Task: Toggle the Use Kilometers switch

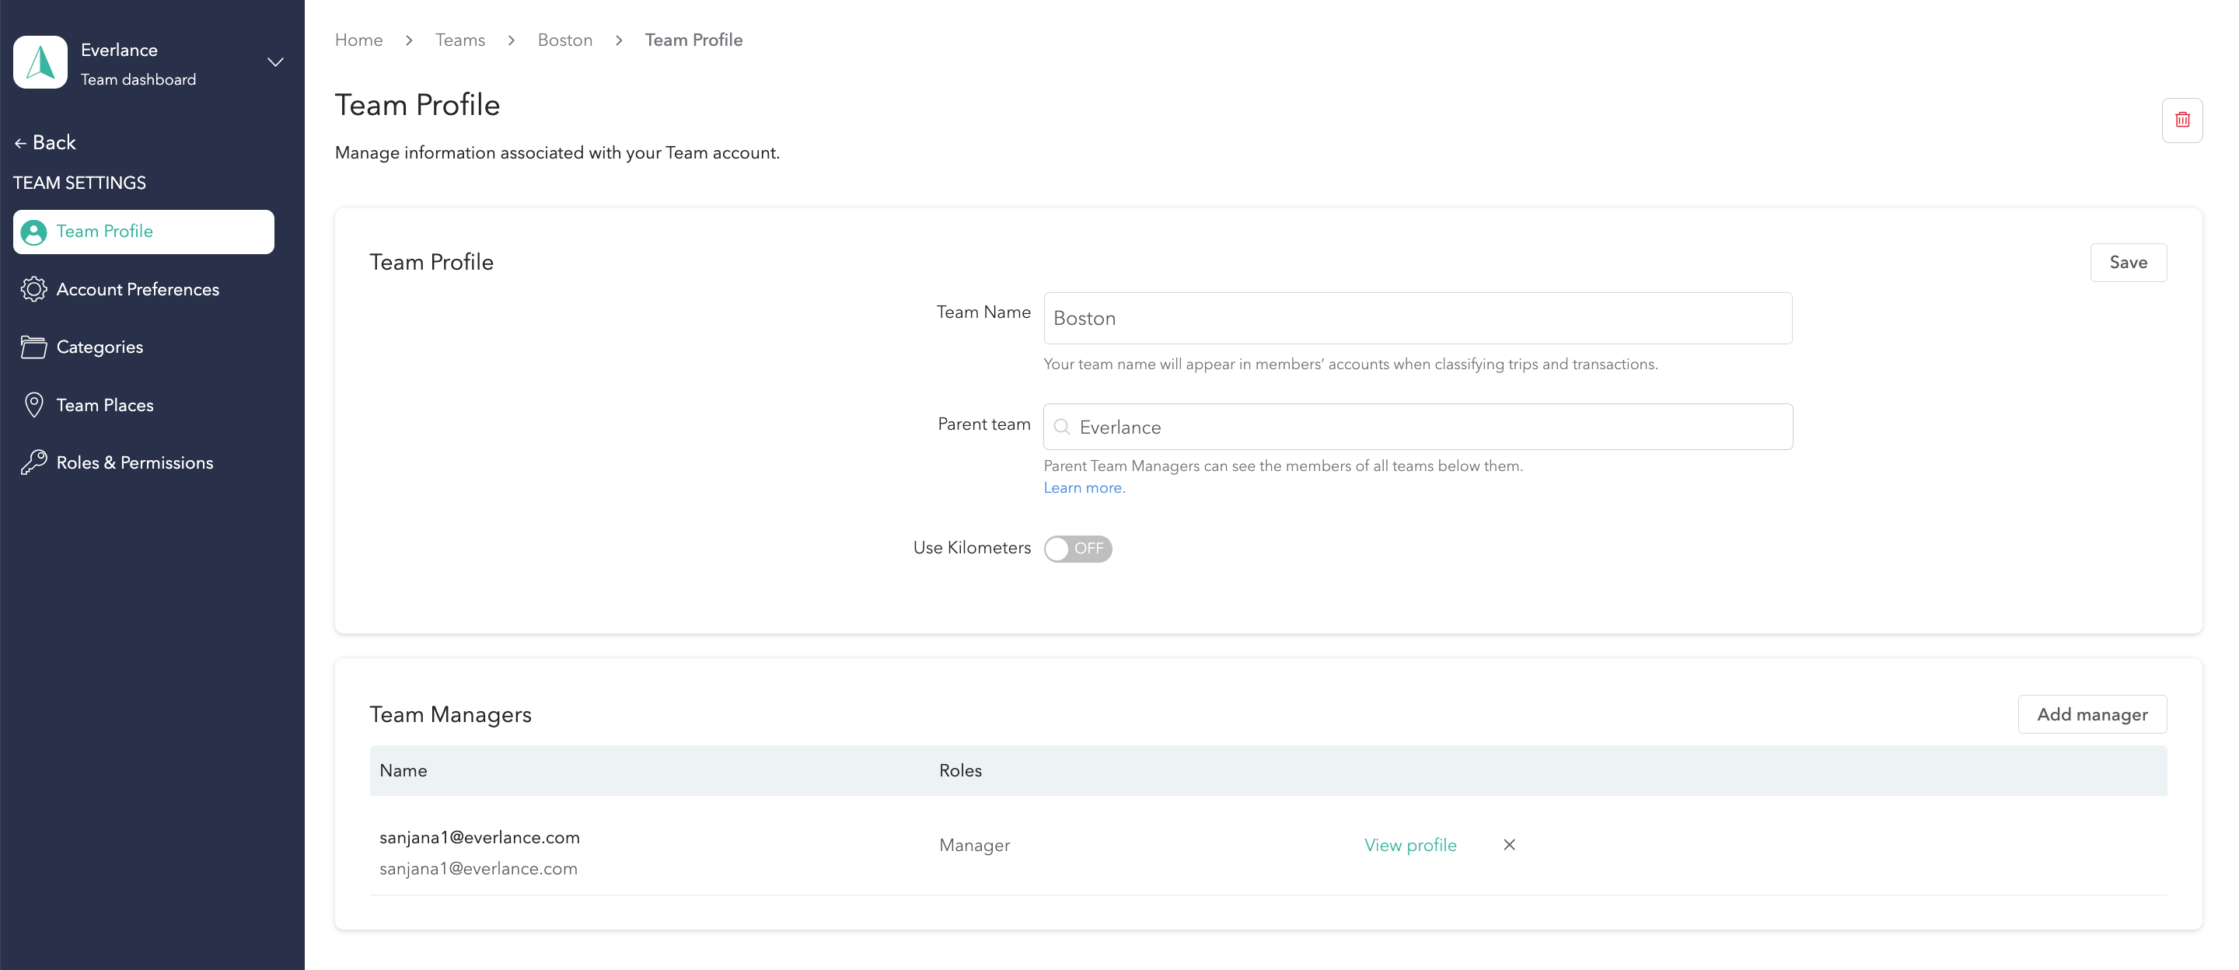Action: pyautogui.click(x=1078, y=549)
